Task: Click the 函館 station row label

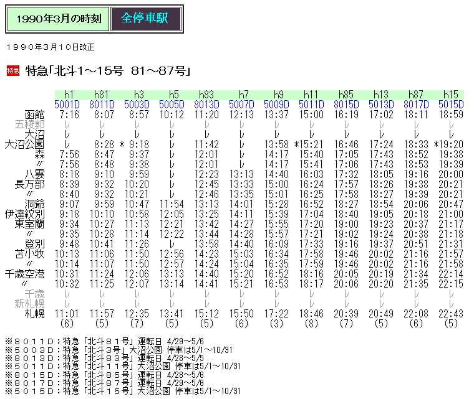Action: click(34, 115)
